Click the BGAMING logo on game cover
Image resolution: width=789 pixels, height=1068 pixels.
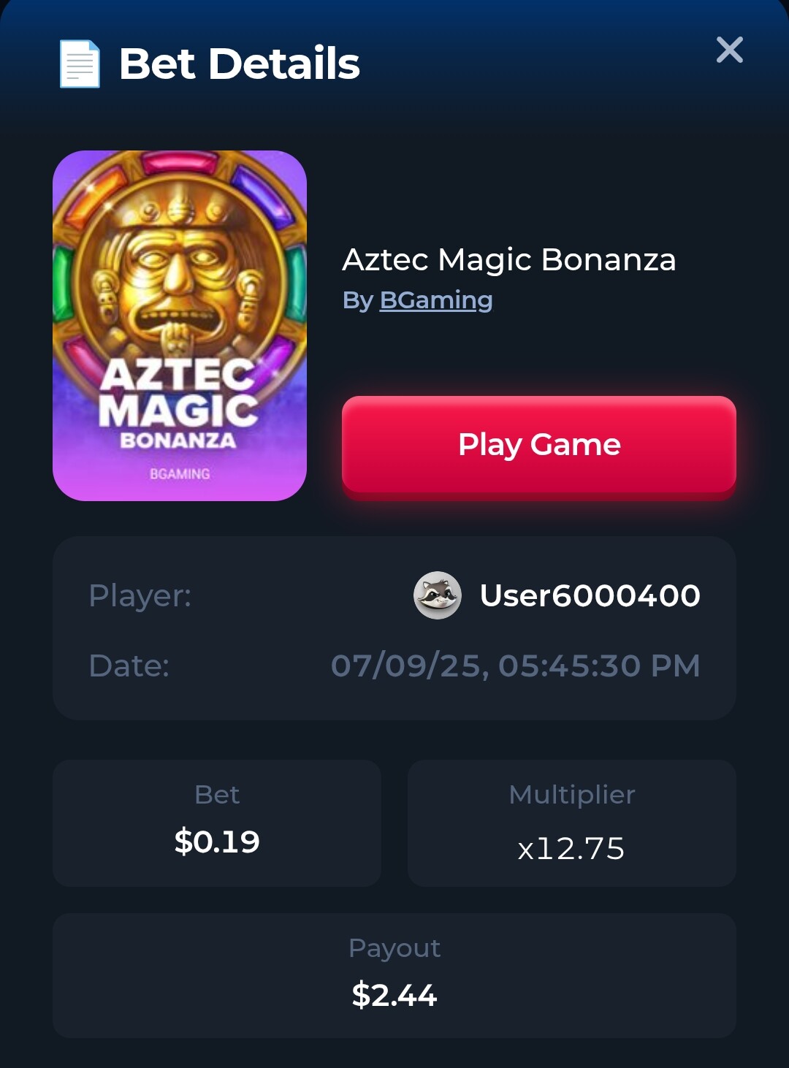point(180,473)
